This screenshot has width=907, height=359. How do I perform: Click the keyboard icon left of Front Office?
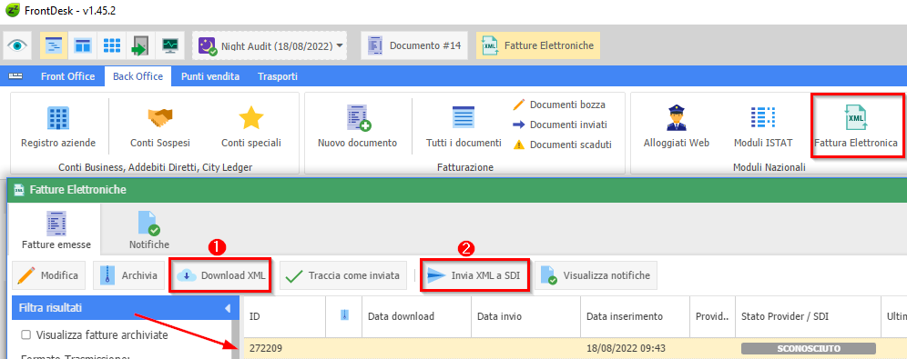[15, 76]
